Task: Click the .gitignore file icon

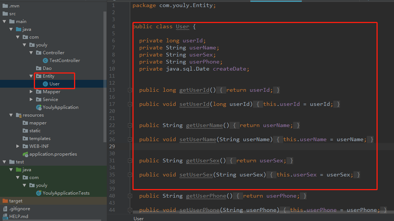Action: click(x=5, y=209)
